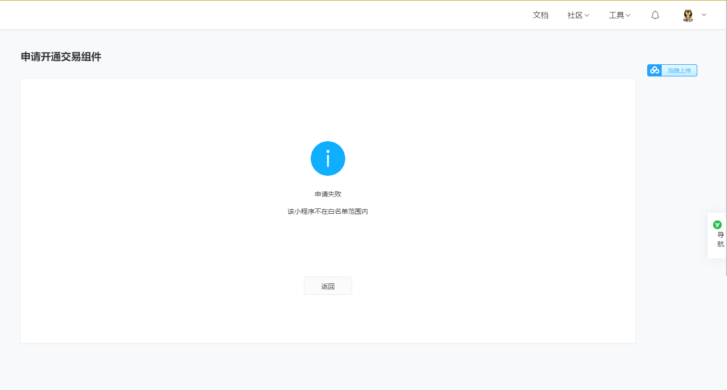
Task: Click the 返回 button
Action: tap(328, 286)
